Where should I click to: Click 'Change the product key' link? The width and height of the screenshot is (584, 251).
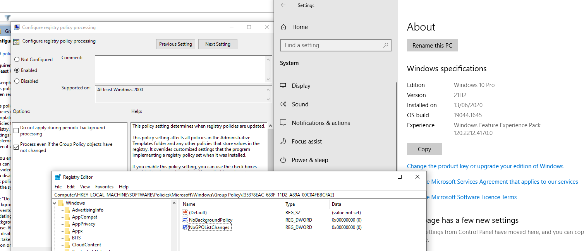coord(485,166)
